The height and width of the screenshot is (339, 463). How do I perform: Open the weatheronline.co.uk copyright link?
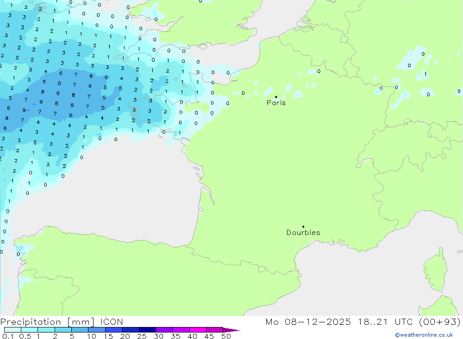click(x=424, y=335)
